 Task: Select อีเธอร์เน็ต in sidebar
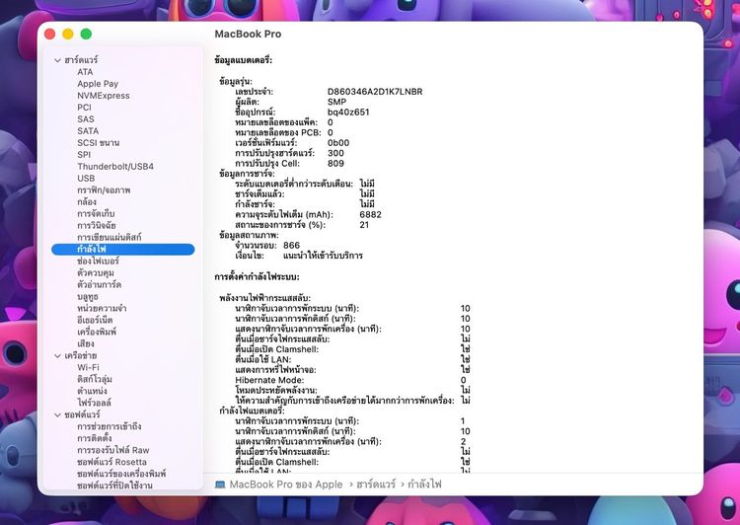click(95, 320)
